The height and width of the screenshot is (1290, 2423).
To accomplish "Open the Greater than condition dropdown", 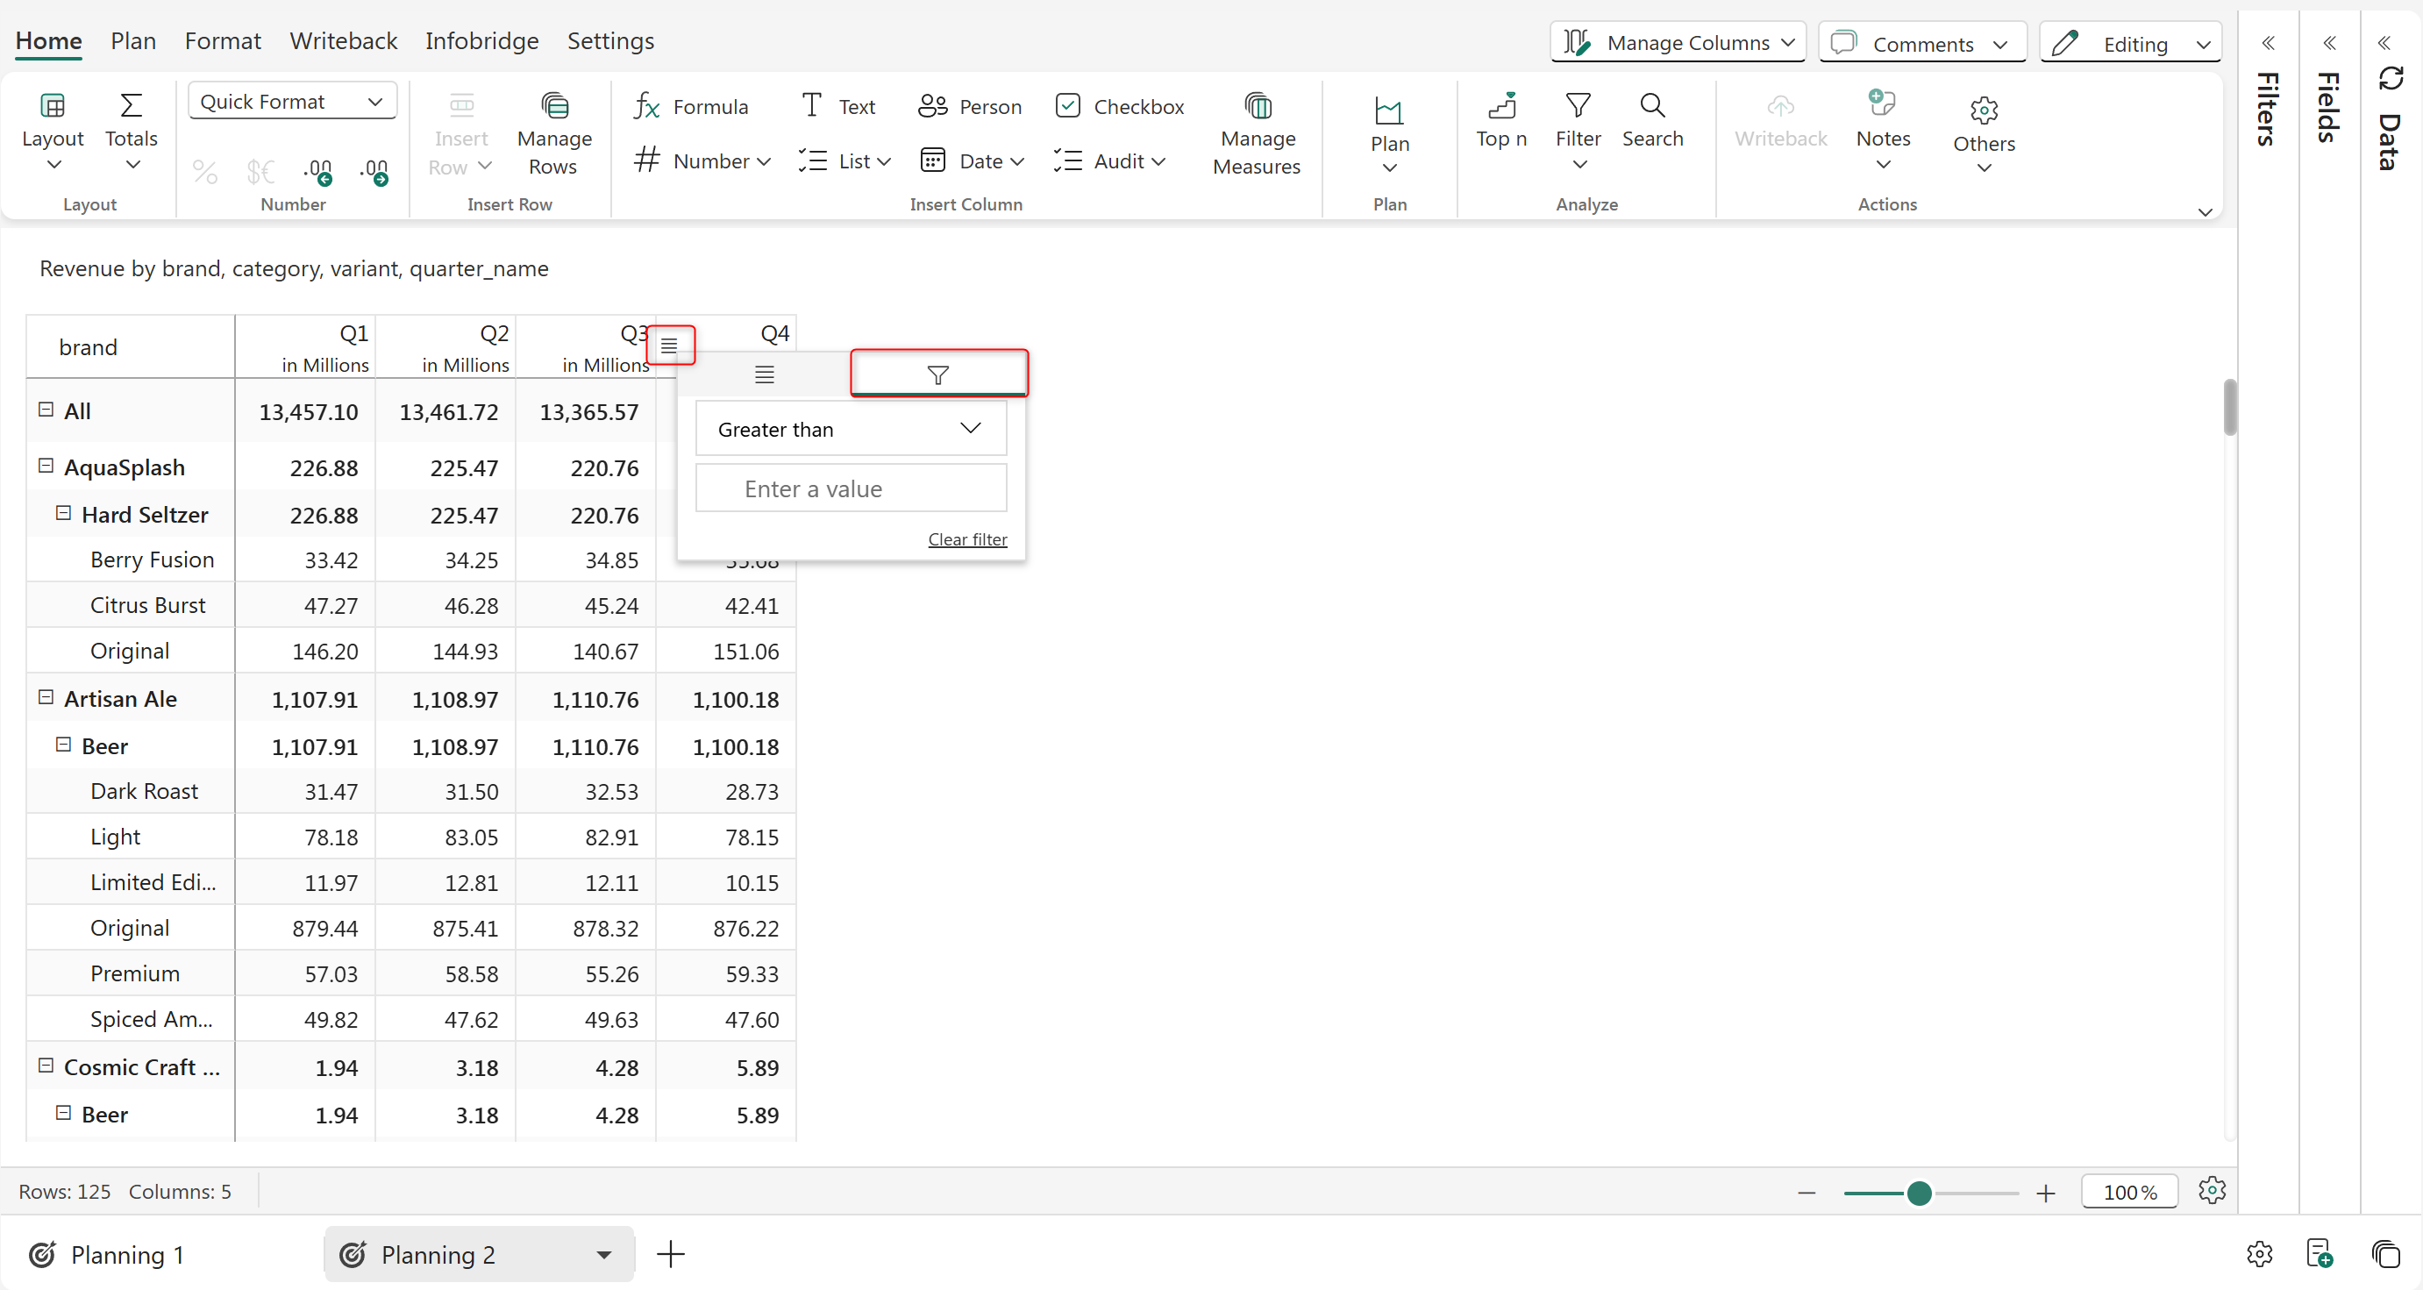I will 851,429.
